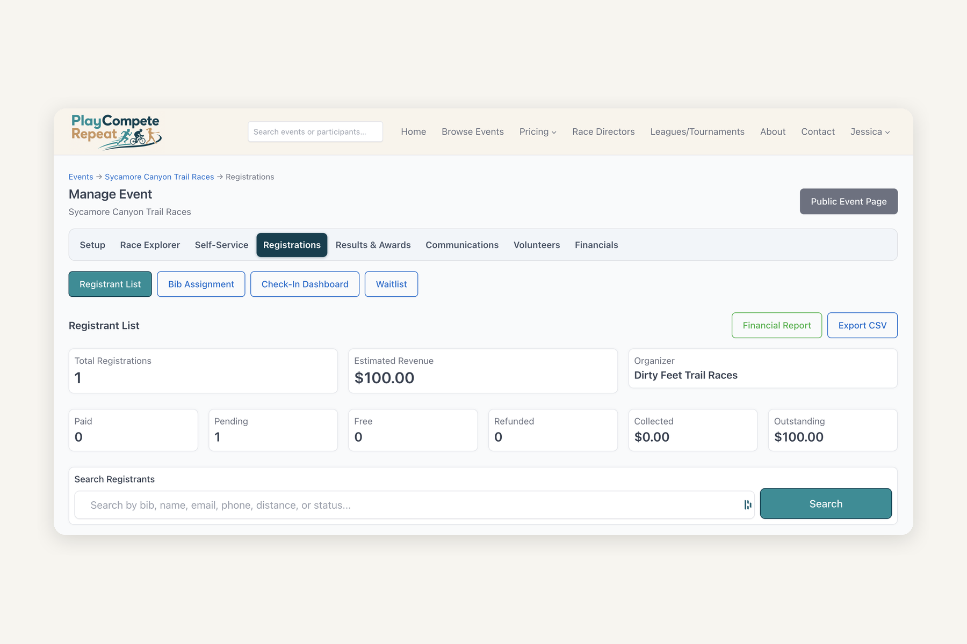Image resolution: width=967 pixels, height=644 pixels.
Task: Click the Paid count card
Action: tap(133, 430)
